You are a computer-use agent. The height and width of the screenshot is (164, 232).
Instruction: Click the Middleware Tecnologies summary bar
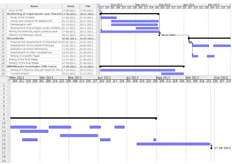pyautogui.click(x=142, y=67)
